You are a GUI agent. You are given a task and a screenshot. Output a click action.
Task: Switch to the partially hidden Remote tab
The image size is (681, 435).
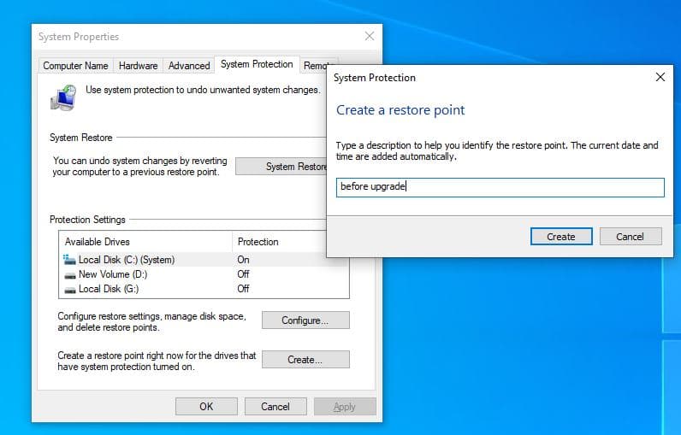[314, 66]
